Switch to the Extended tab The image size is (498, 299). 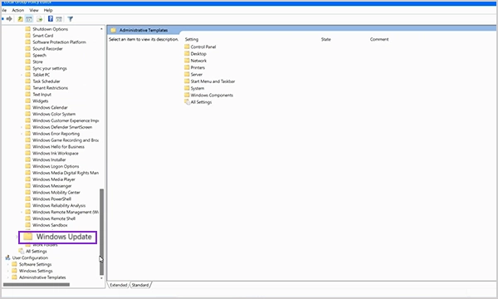119,285
